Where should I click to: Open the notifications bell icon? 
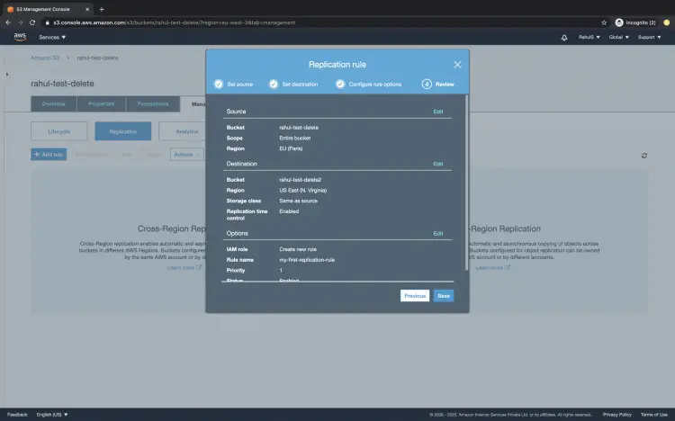tap(564, 38)
